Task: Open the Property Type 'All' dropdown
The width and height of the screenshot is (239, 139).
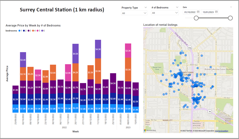Action: (134, 13)
